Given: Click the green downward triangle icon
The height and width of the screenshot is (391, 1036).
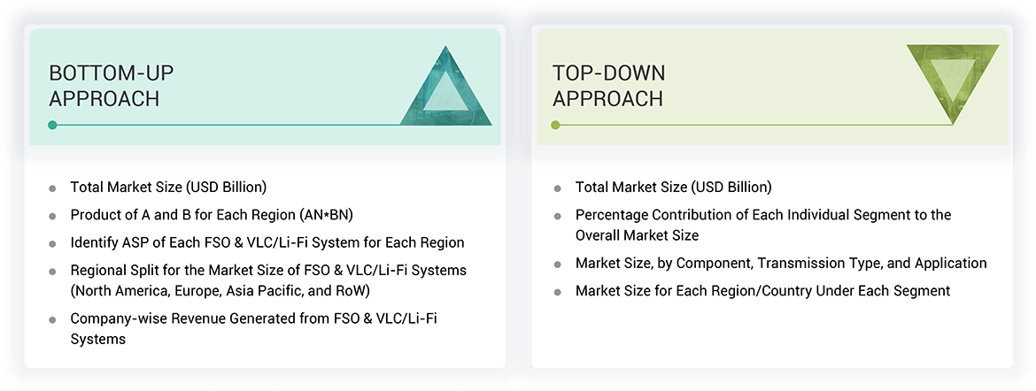Looking at the screenshot, I should click(x=953, y=80).
